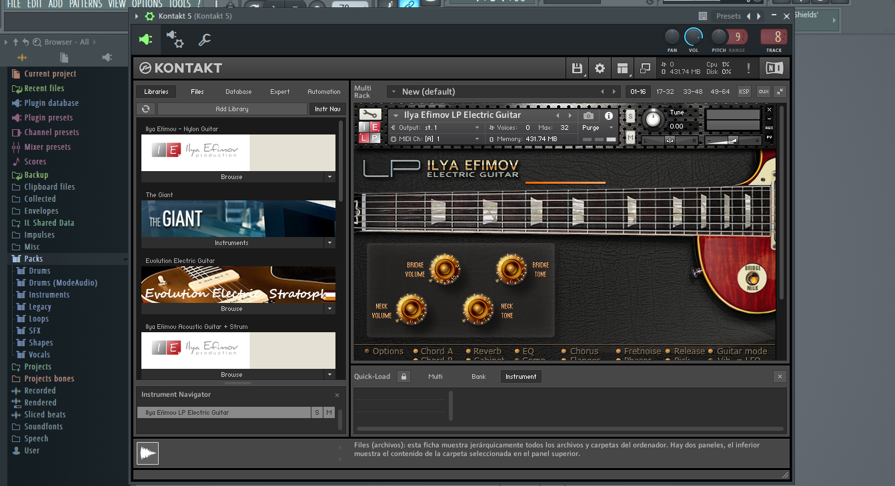The image size is (895, 486).
Task: Switch to the Database tab
Action: pyautogui.click(x=238, y=92)
